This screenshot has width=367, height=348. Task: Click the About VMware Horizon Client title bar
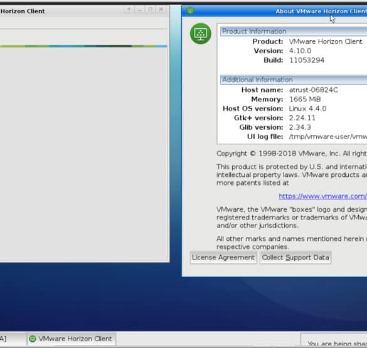274,11
